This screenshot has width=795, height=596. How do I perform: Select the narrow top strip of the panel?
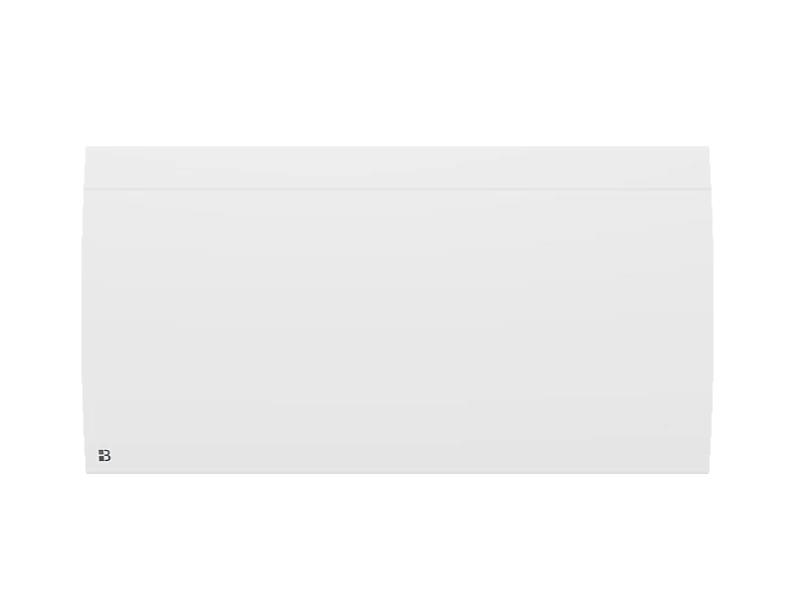coord(397,167)
